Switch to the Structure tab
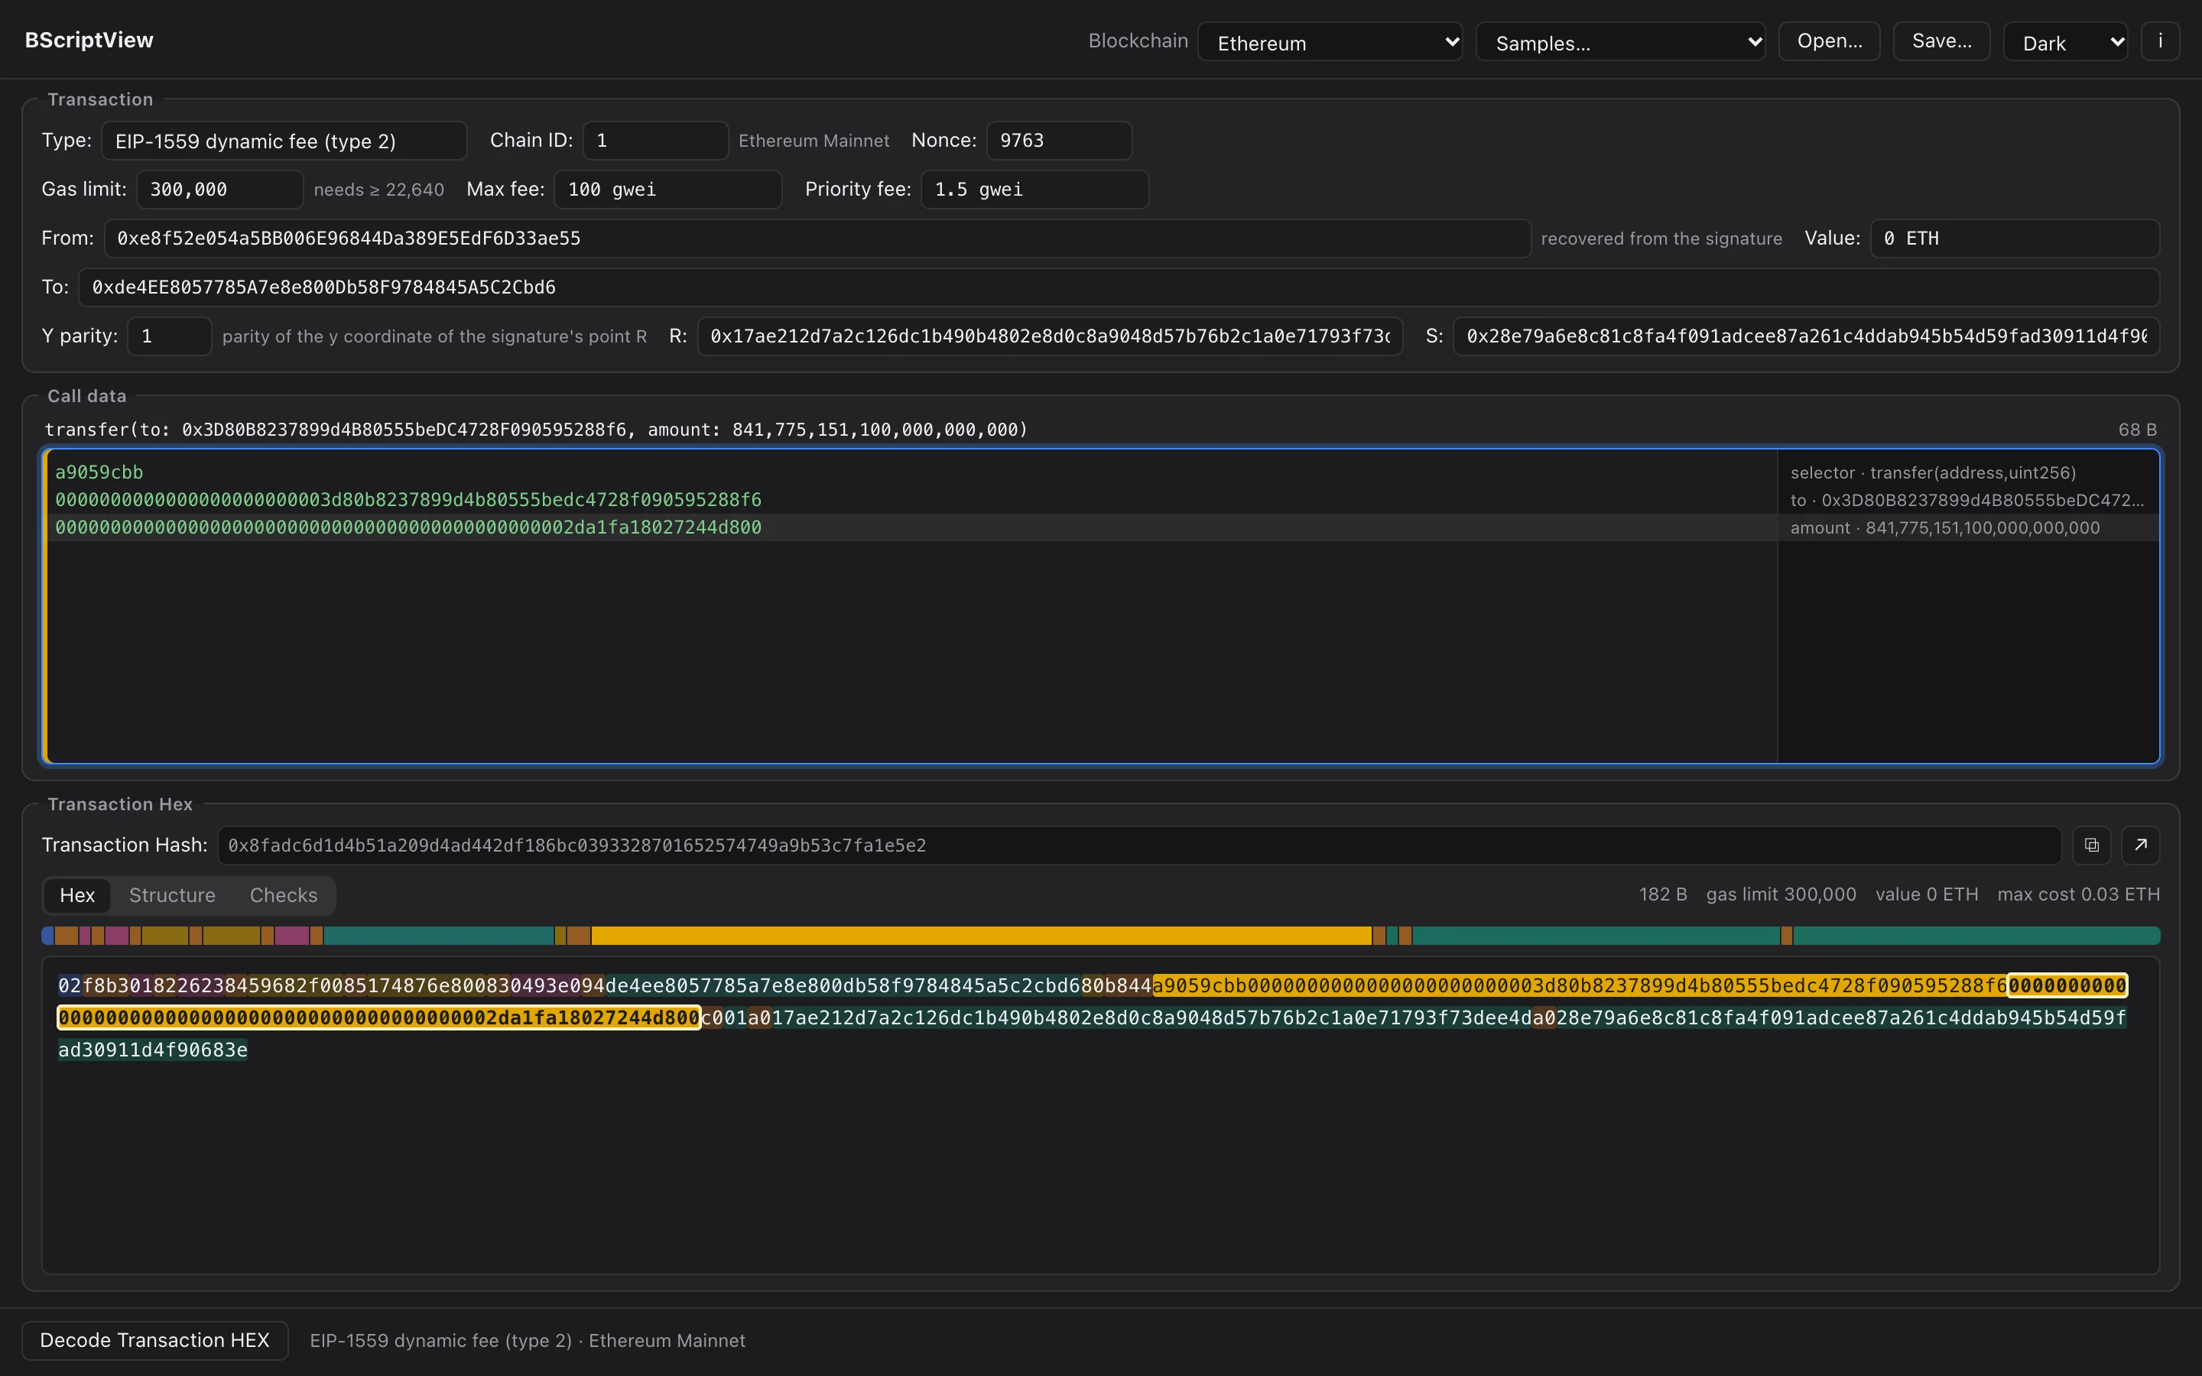This screenshot has width=2202, height=1376. (172, 895)
